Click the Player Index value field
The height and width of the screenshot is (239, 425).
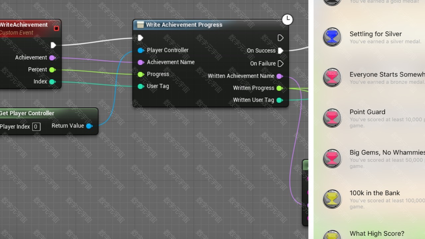(x=36, y=126)
